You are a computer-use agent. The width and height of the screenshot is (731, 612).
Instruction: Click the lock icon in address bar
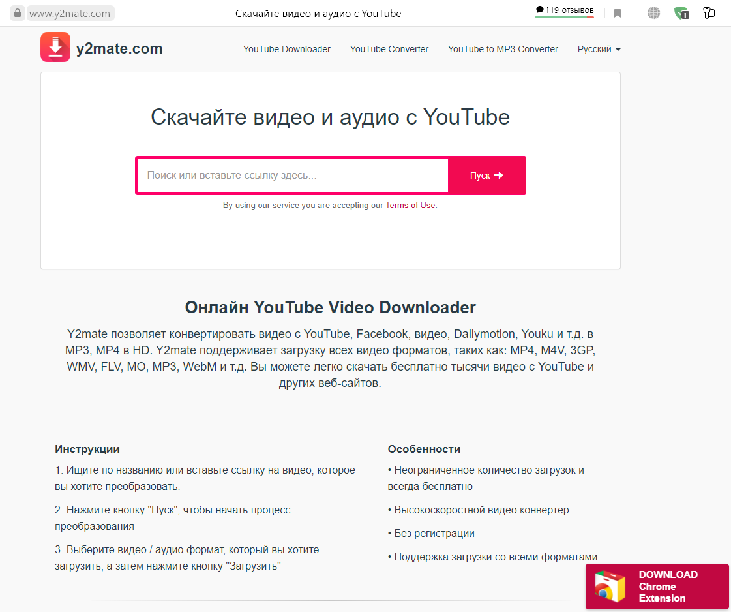pyautogui.click(x=17, y=13)
